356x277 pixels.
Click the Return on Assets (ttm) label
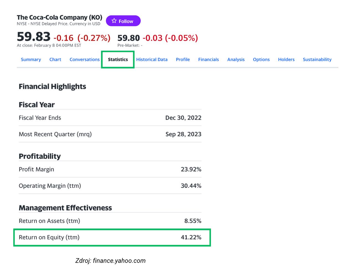coord(50,221)
